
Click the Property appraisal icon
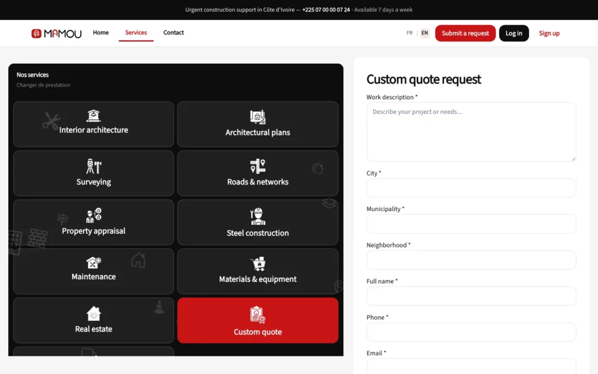(93, 216)
